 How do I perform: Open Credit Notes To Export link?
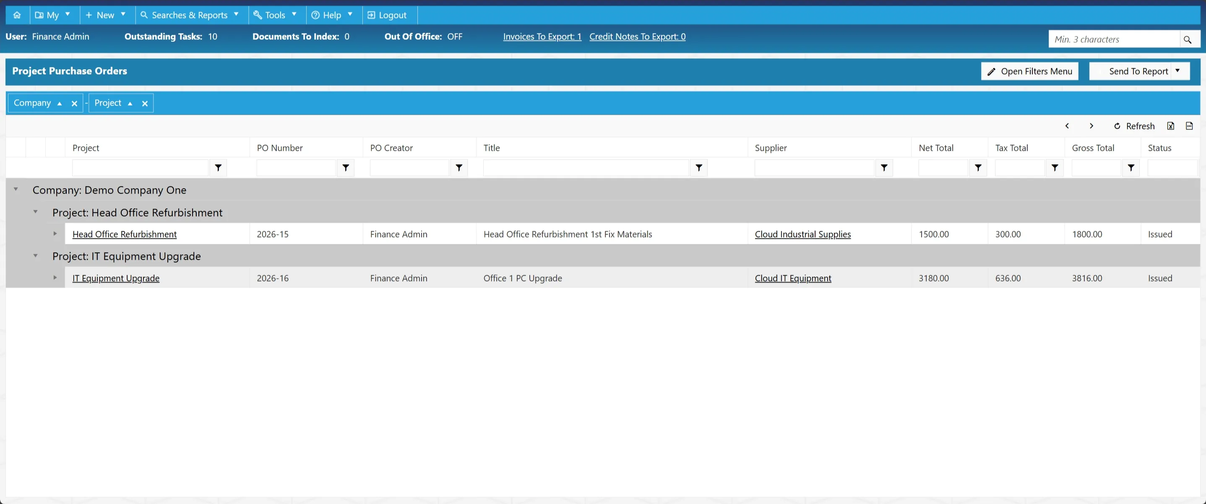[x=637, y=36]
